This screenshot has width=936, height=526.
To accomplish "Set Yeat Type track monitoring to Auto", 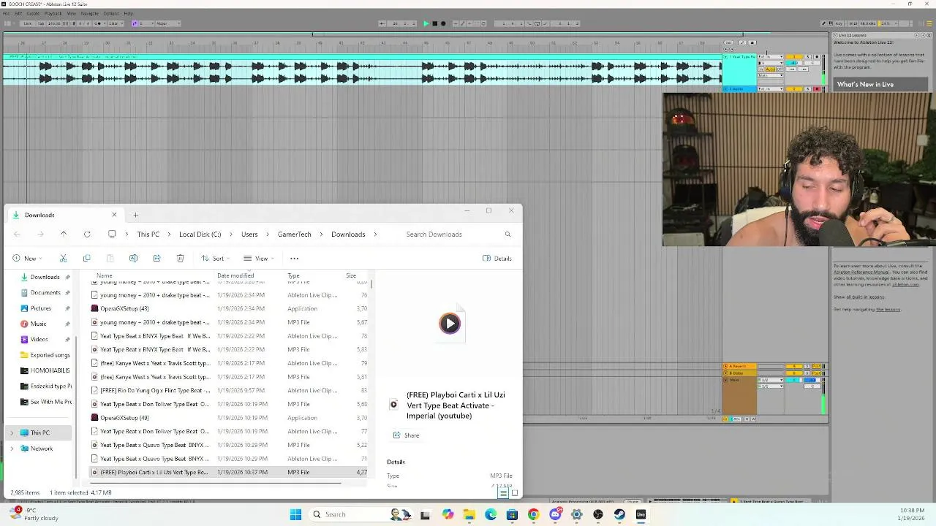I will click(x=770, y=69).
